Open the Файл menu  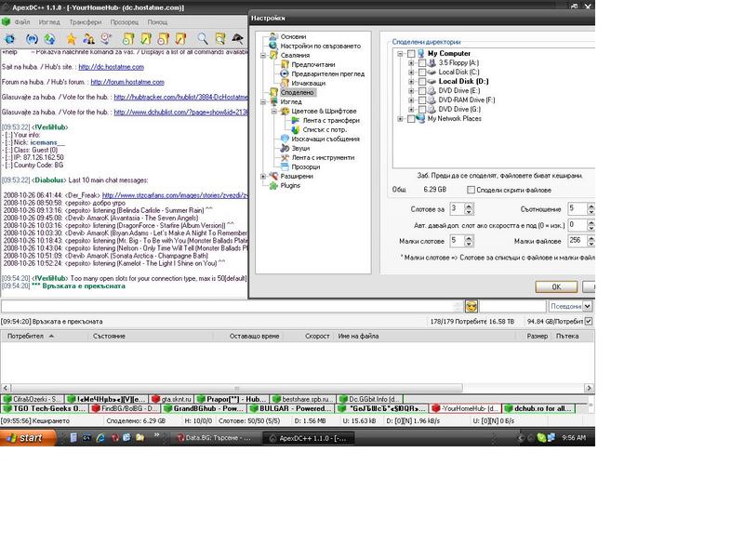pyautogui.click(x=22, y=21)
